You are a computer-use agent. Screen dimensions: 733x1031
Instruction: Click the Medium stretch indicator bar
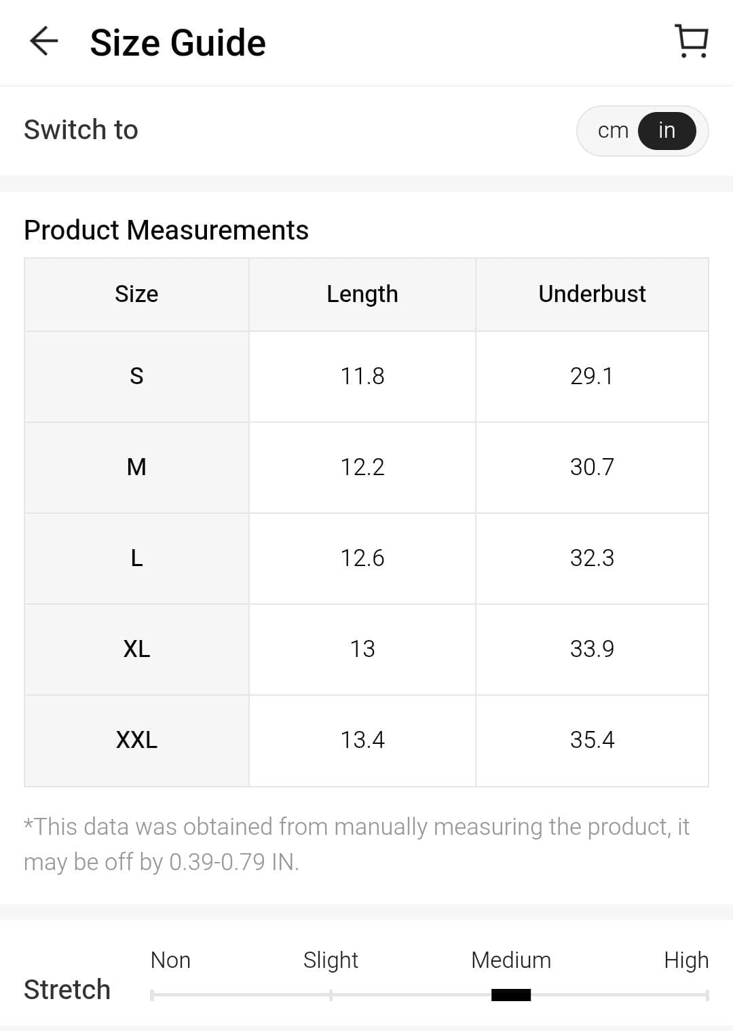click(x=511, y=995)
